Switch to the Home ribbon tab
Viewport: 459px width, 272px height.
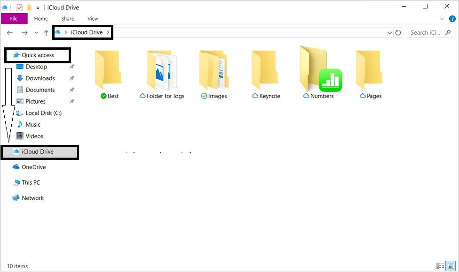point(41,19)
